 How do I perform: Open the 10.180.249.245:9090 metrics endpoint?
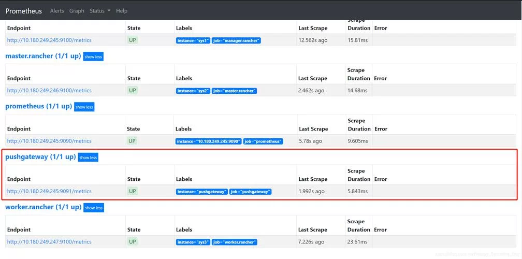[x=49, y=141]
